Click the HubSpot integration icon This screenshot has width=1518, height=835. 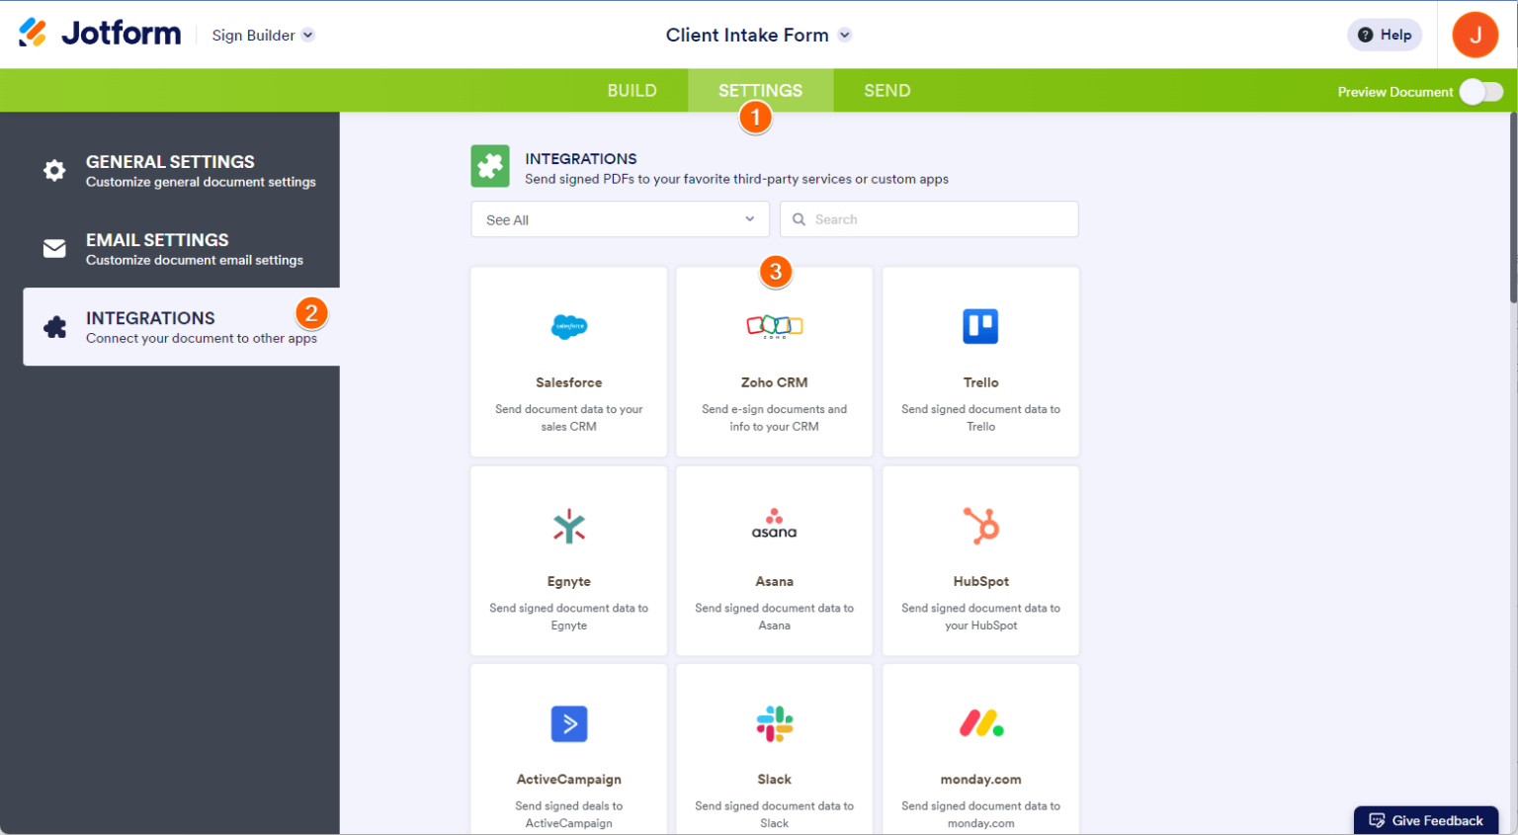[979, 525]
